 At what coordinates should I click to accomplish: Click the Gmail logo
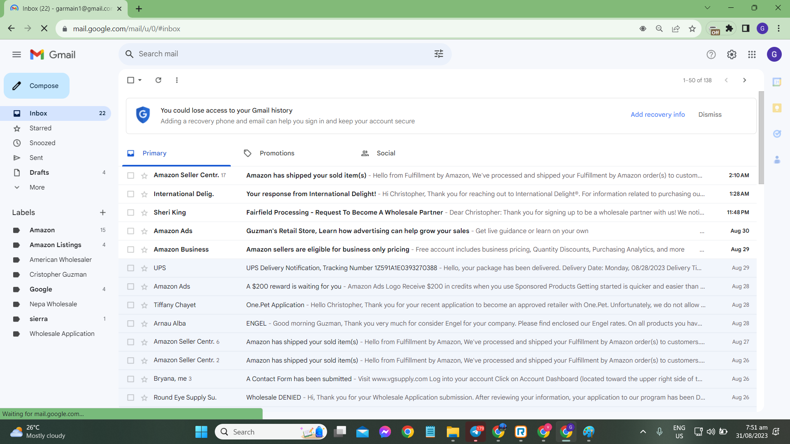click(x=53, y=54)
